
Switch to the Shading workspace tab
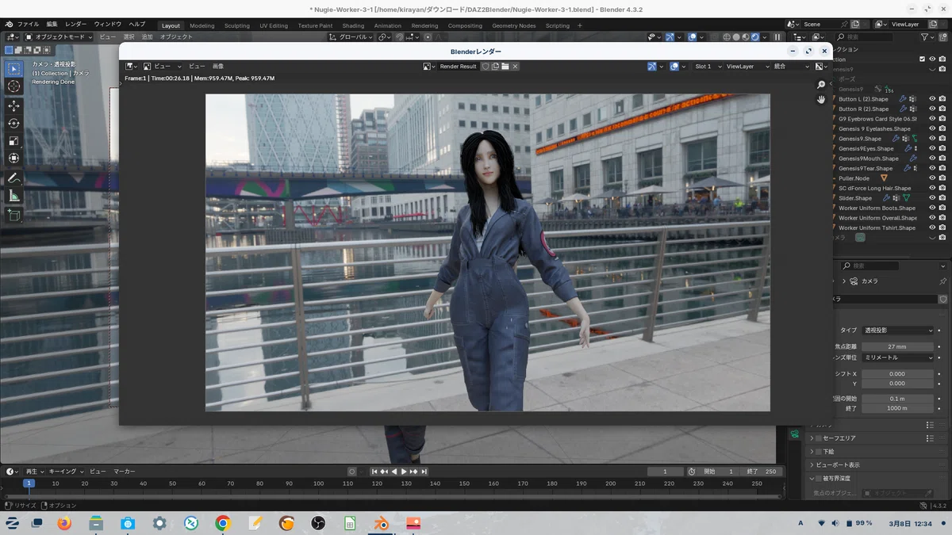coord(353,25)
